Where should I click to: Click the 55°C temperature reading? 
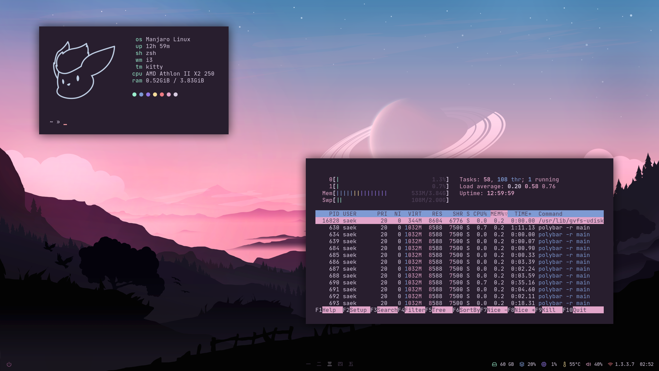coord(575,364)
